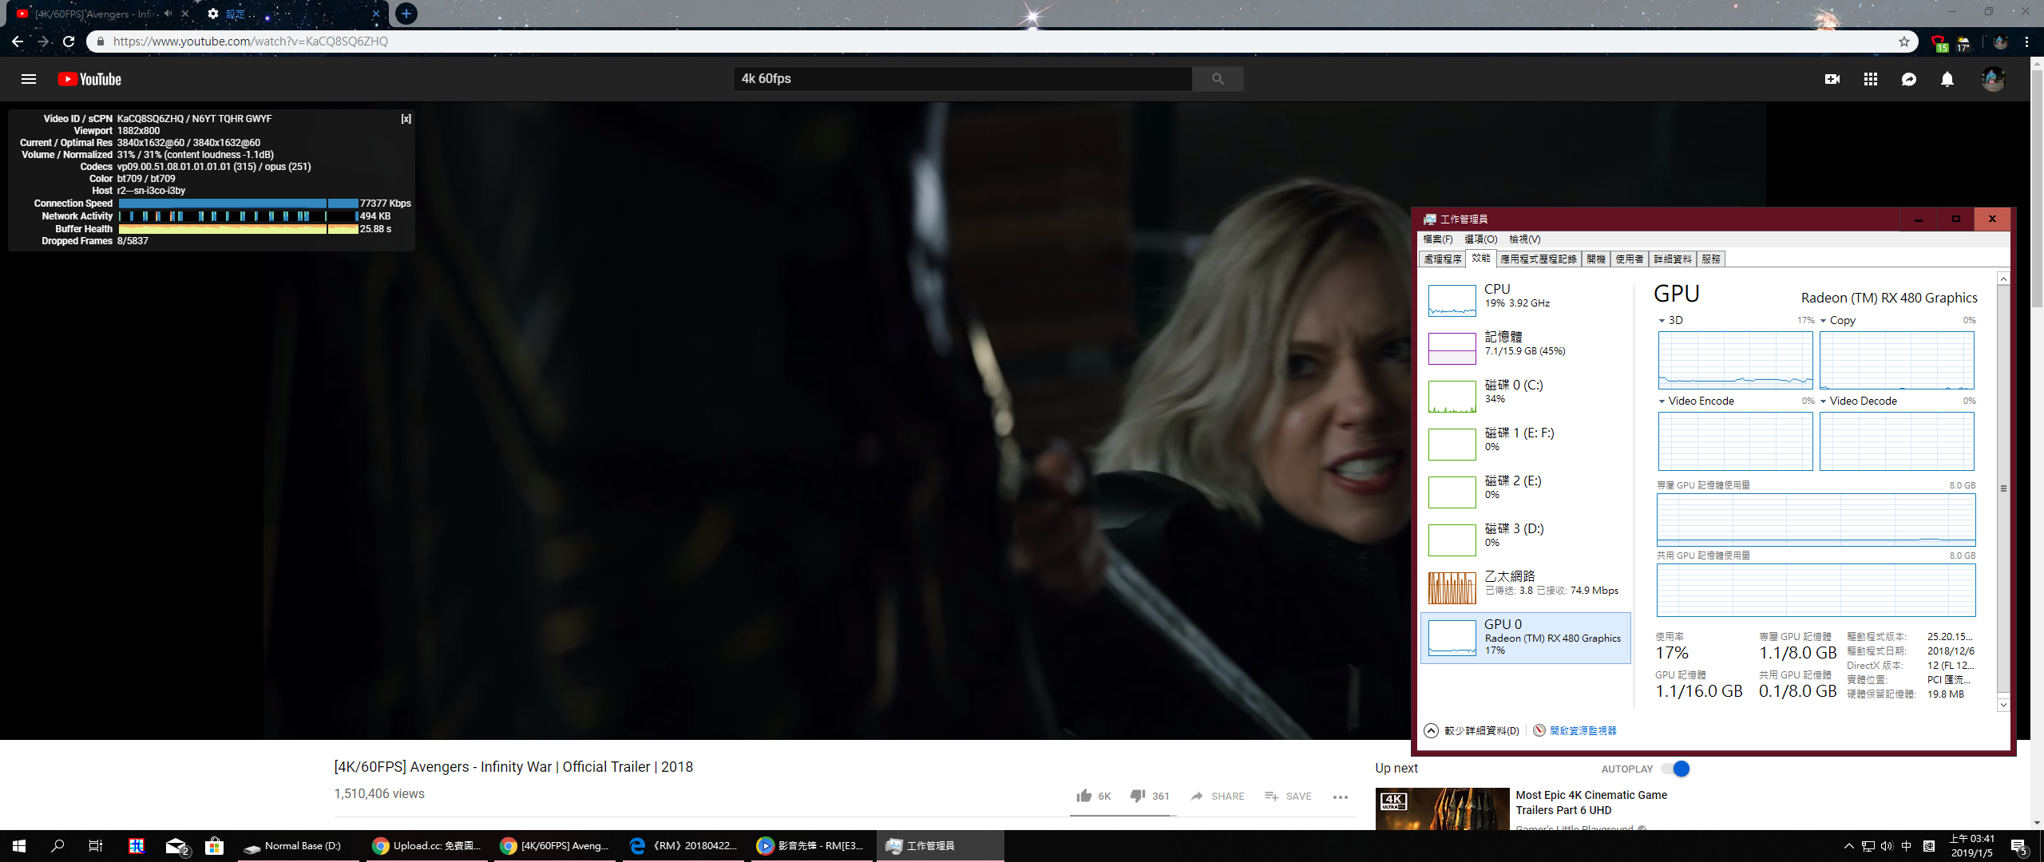Collapse Task Manager to fewer details
Image resolution: width=2044 pixels, height=862 pixels.
(1472, 730)
